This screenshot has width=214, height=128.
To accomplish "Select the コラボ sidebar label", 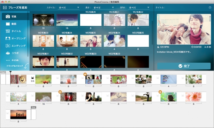I will (x=15, y=53).
